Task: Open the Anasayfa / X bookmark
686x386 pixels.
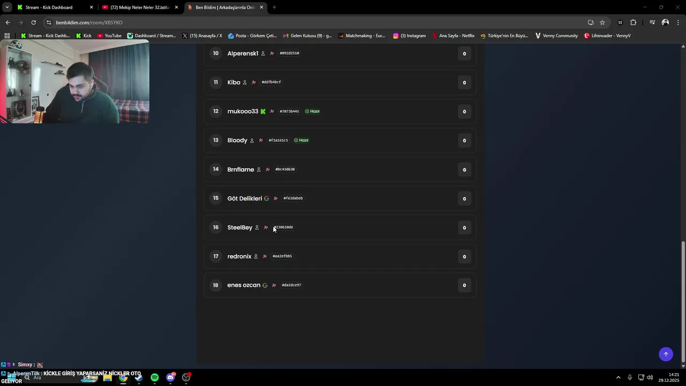Action: (202, 36)
